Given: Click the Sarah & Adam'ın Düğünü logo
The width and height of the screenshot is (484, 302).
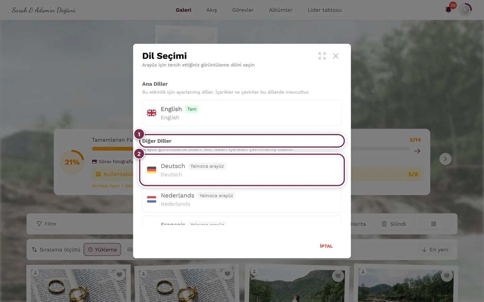Looking at the screenshot, I should click(x=44, y=10).
